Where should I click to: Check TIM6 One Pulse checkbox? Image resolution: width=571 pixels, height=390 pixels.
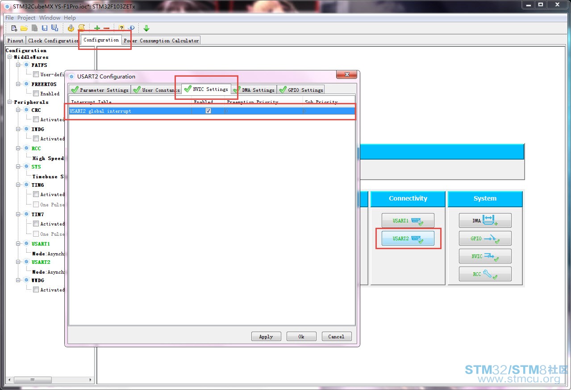(x=36, y=205)
